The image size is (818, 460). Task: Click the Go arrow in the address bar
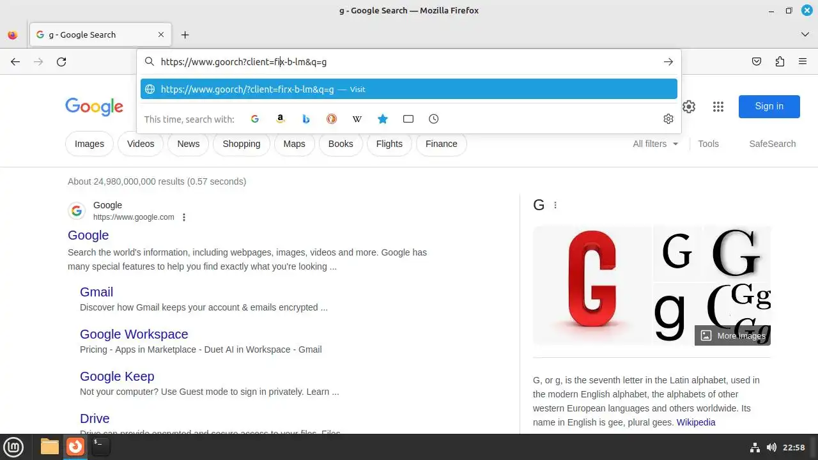click(x=668, y=62)
